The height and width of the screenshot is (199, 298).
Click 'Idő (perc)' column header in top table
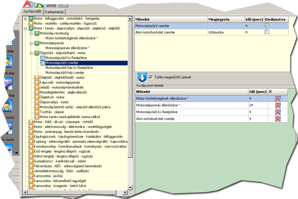tap(254, 19)
